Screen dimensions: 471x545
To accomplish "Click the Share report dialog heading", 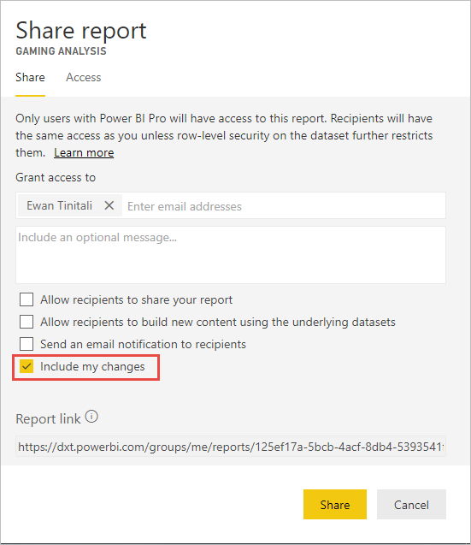I will click(81, 30).
